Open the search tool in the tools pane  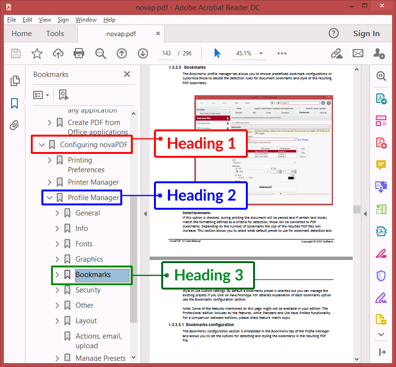pos(381,76)
